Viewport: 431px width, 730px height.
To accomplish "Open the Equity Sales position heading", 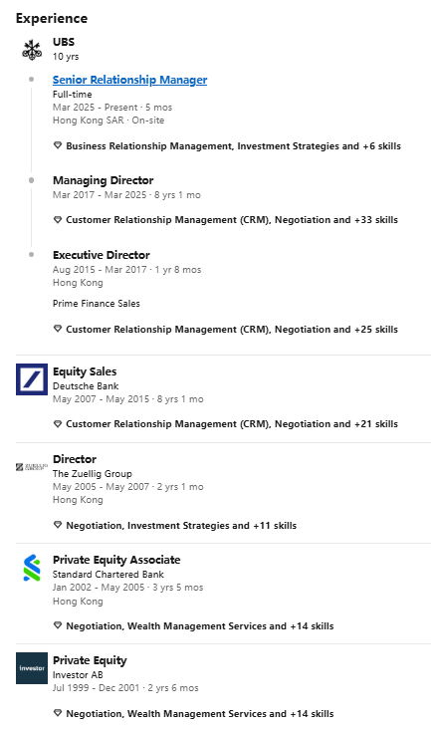I will [85, 371].
